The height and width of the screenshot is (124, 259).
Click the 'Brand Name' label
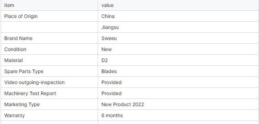coord(18,38)
